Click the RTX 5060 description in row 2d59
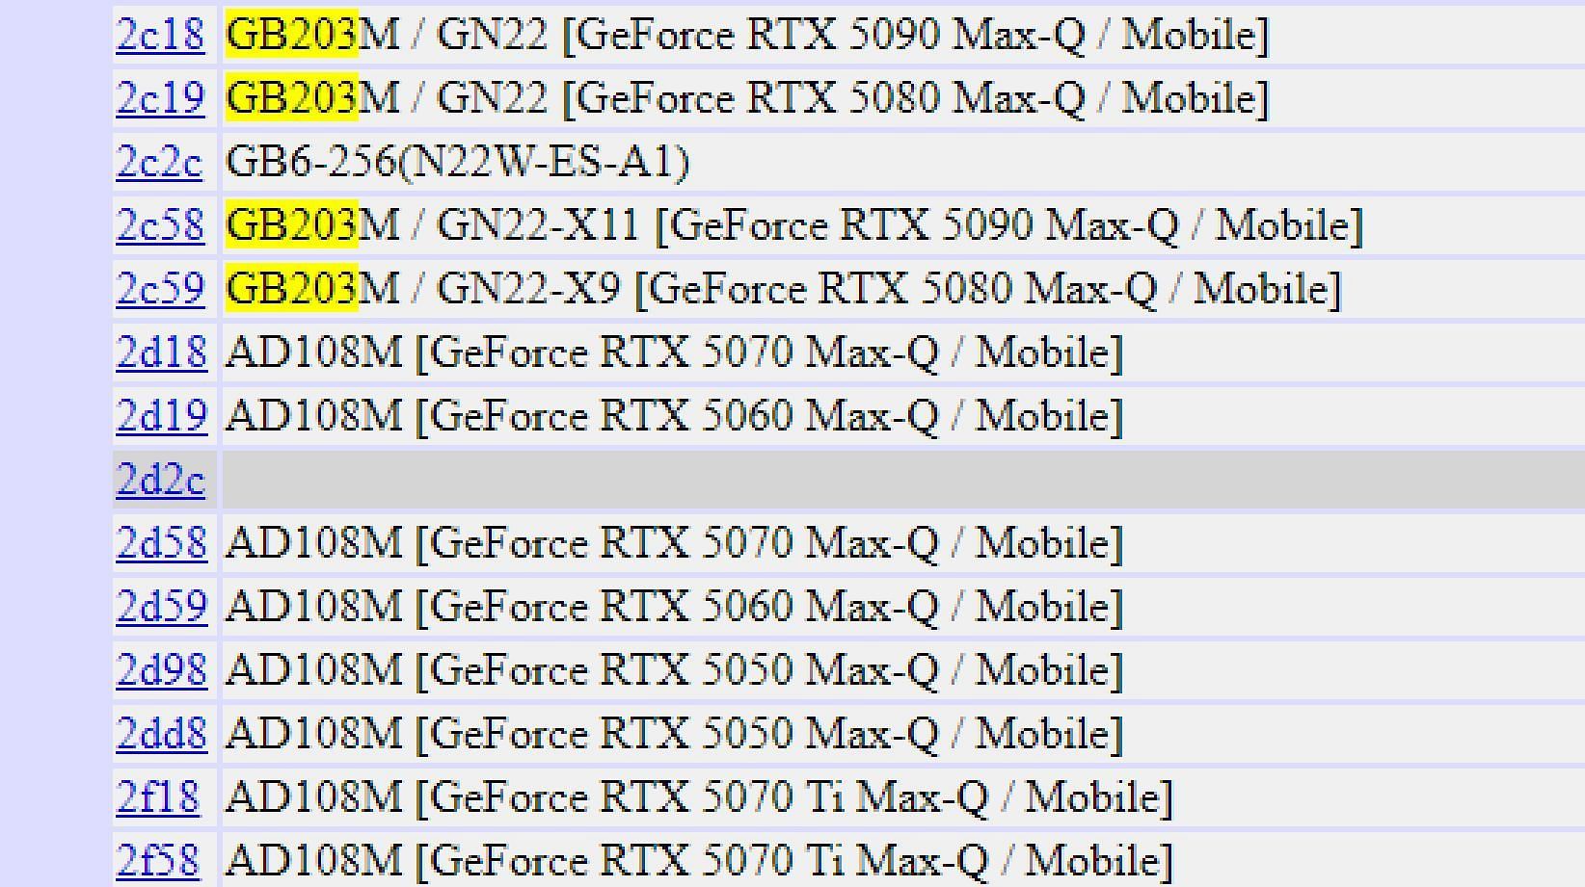Image resolution: width=1585 pixels, height=887 pixels. (674, 608)
